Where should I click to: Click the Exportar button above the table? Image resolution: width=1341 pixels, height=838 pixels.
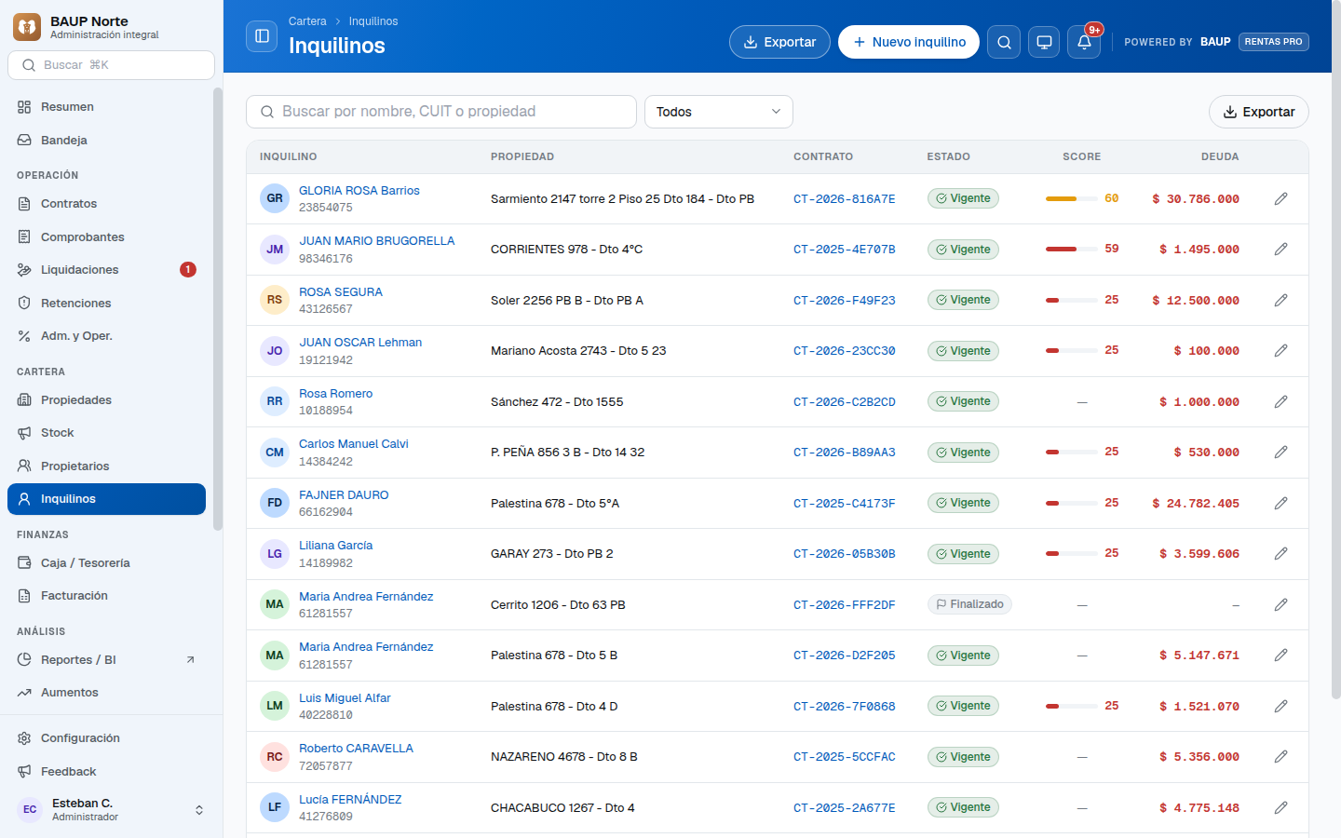tap(1259, 112)
